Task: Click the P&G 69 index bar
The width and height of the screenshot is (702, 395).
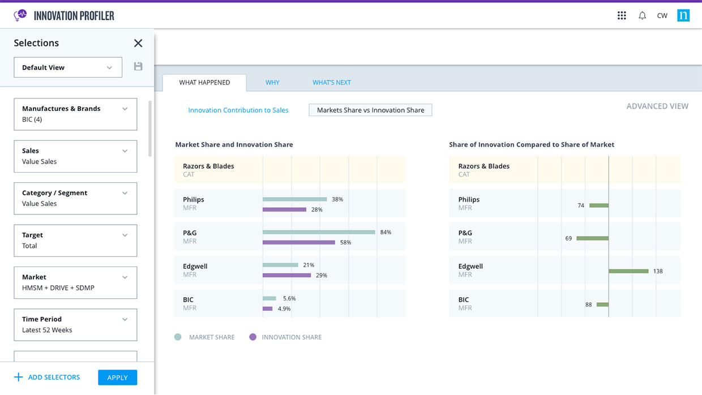Action: click(x=592, y=238)
